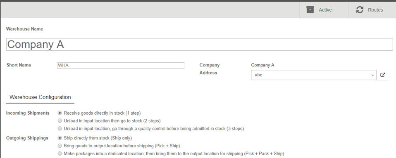
Task: Click the Company value Company A
Action: [262, 65]
